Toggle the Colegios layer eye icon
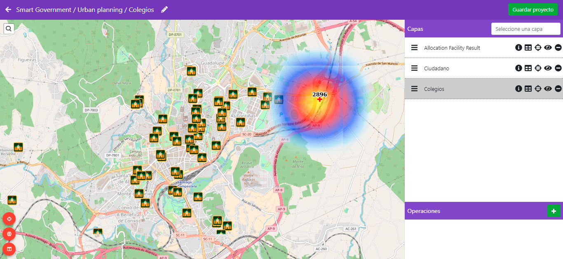The width and height of the screenshot is (563, 259). click(548, 89)
